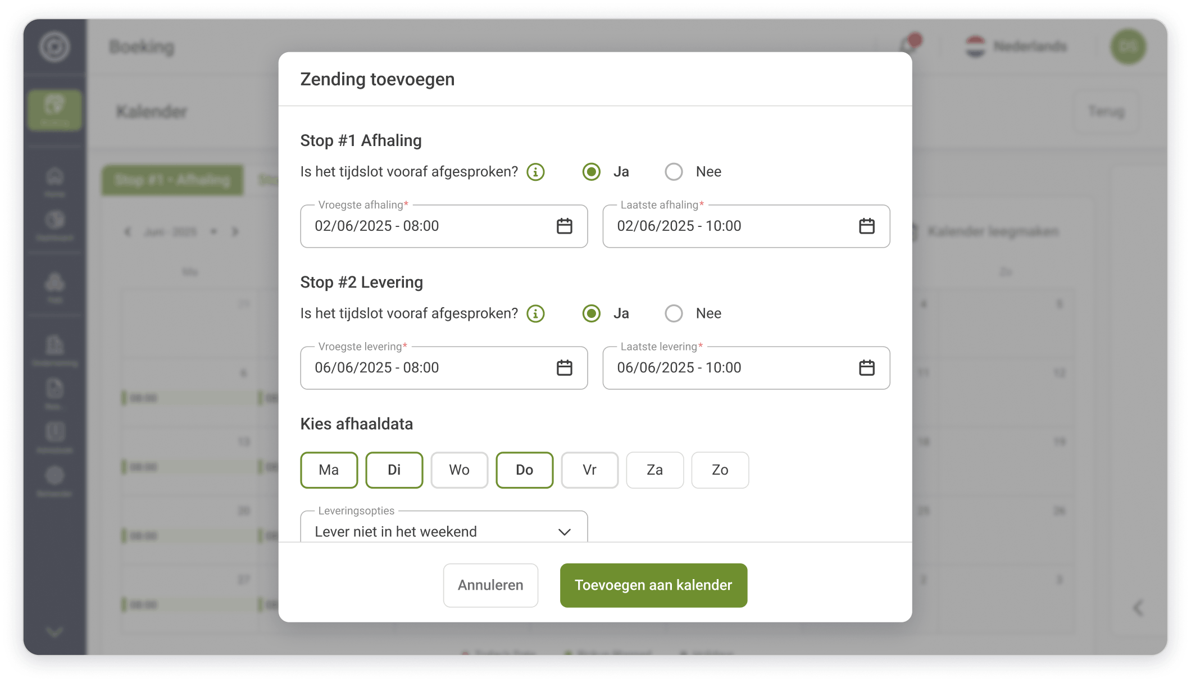Open the calendar picker for Laatste levering

866,368
